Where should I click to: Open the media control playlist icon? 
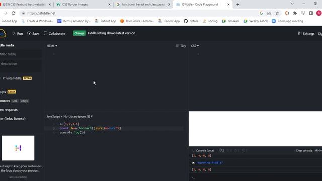(303, 13)
